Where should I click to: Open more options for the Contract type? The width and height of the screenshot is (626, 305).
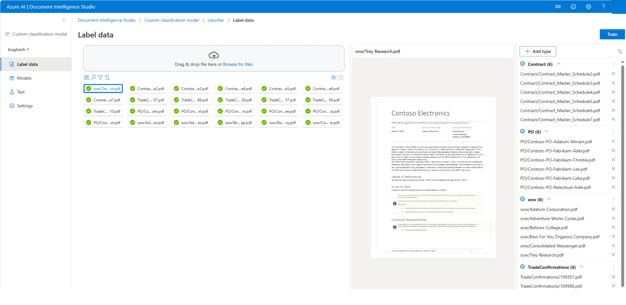tap(613, 64)
